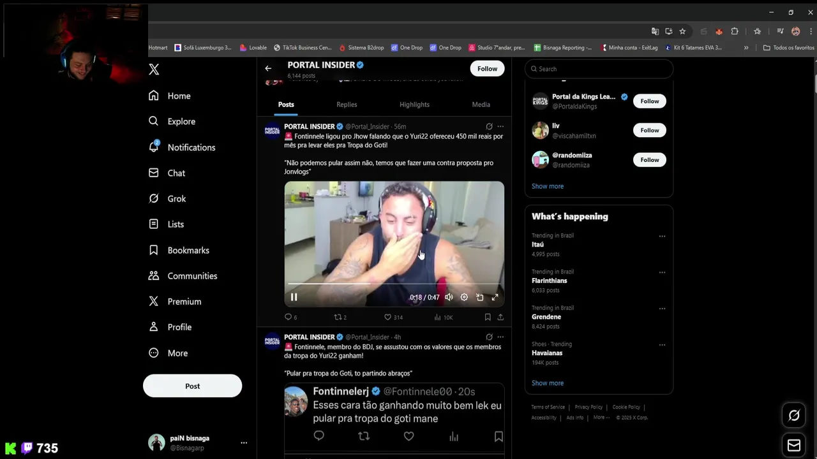Open more options on the 4h post
The width and height of the screenshot is (817, 459).
[500, 337]
